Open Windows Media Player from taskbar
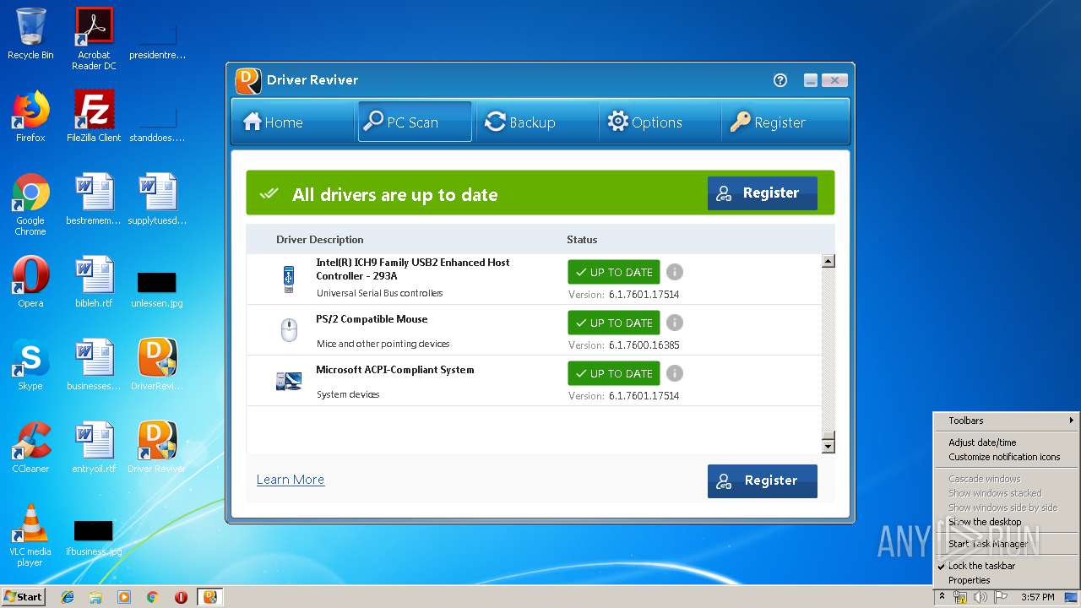The width and height of the screenshot is (1081, 608). (124, 597)
